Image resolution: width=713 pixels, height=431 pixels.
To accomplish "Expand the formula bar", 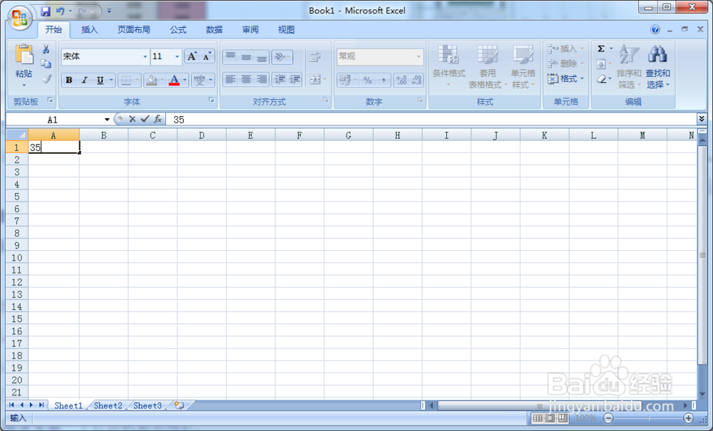I will (x=702, y=119).
